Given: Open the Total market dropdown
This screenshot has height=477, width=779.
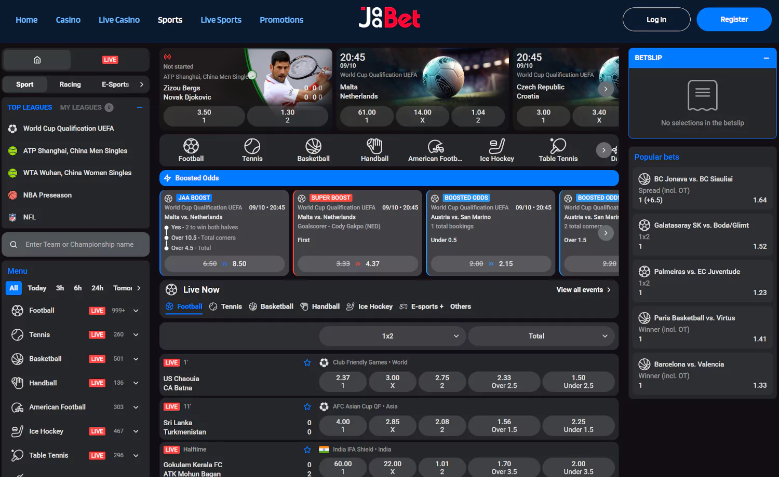Looking at the screenshot, I should tap(541, 336).
